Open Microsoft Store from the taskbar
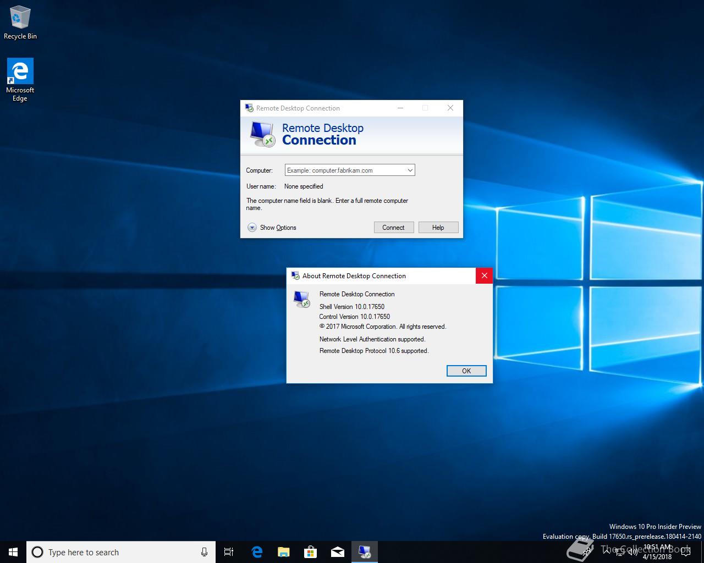This screenshot has width=704, height=563. coord(310,552)
